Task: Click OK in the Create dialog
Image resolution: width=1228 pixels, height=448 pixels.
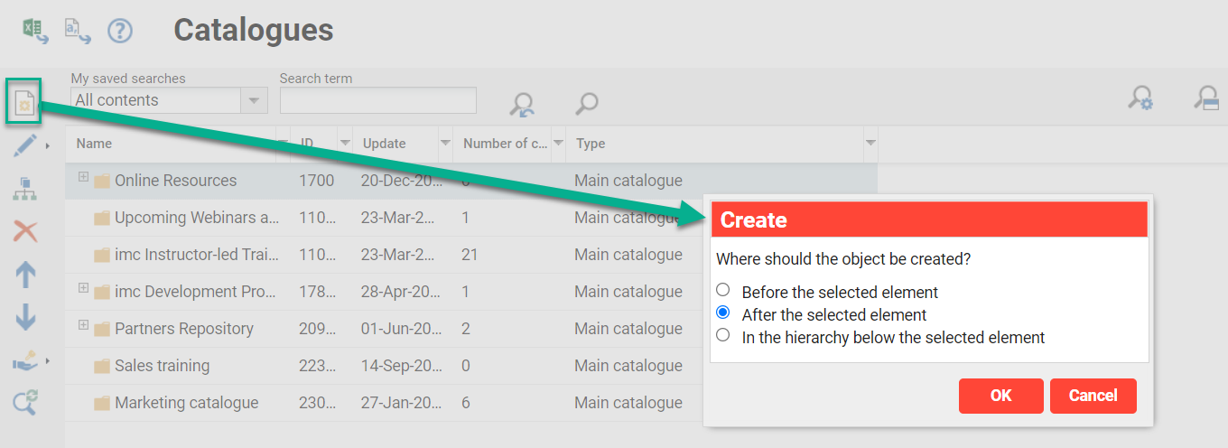Action: pos(1000,396)
